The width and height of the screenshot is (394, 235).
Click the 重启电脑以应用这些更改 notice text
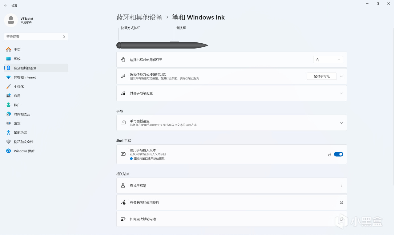coord(149,159)
